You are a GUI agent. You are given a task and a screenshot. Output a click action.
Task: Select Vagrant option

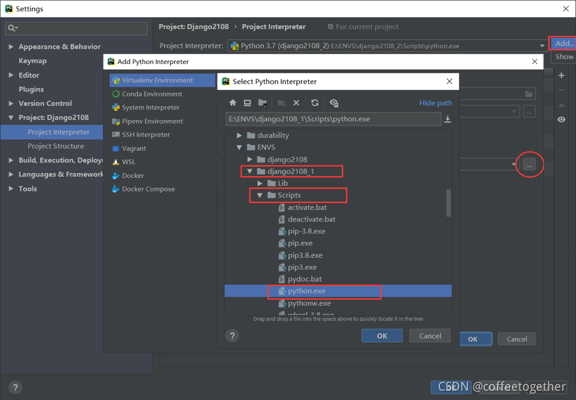click(163, 148)
